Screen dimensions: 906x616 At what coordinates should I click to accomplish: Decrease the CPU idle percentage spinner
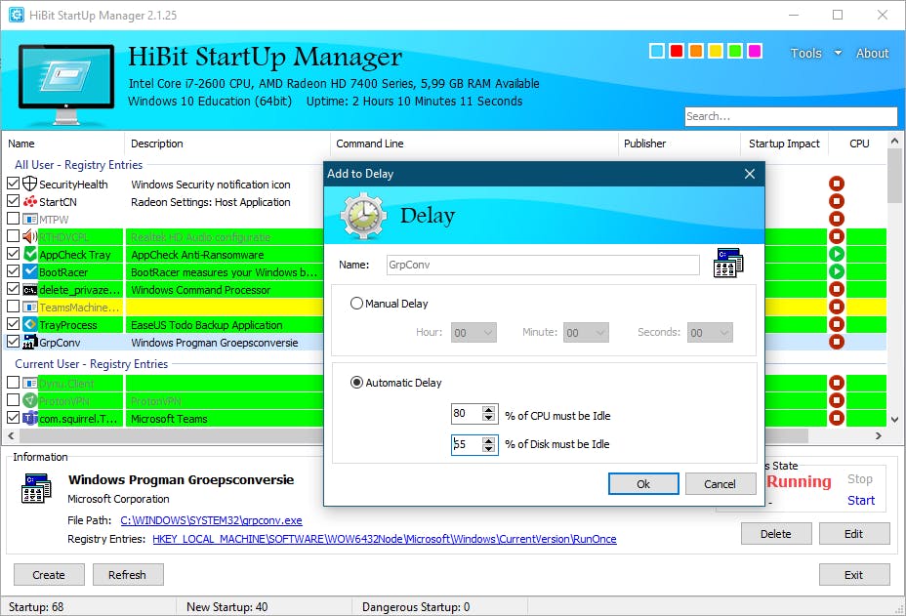[x=489, y=417]
